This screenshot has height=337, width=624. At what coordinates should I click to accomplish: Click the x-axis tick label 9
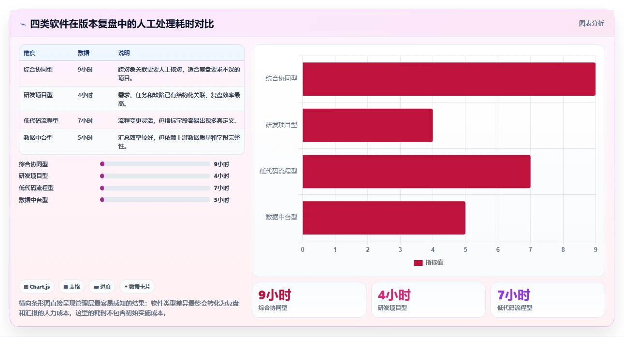(x=595, y=249)
